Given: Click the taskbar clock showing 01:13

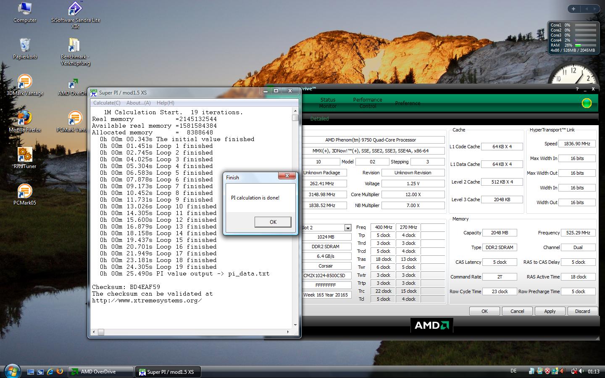Looking at the screenshot, I should pyautogui.click(x=593, y=371).
